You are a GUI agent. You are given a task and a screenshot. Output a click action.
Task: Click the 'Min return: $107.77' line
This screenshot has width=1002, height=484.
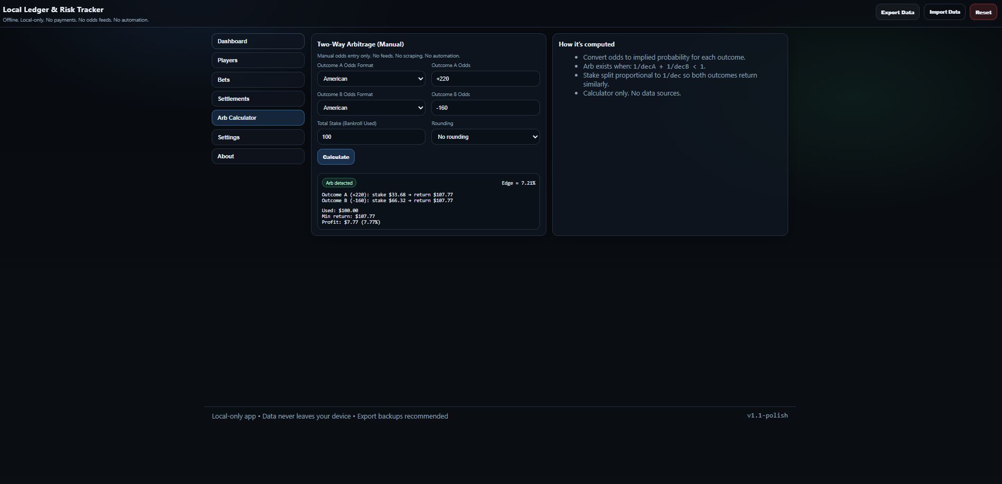[348, 216]
